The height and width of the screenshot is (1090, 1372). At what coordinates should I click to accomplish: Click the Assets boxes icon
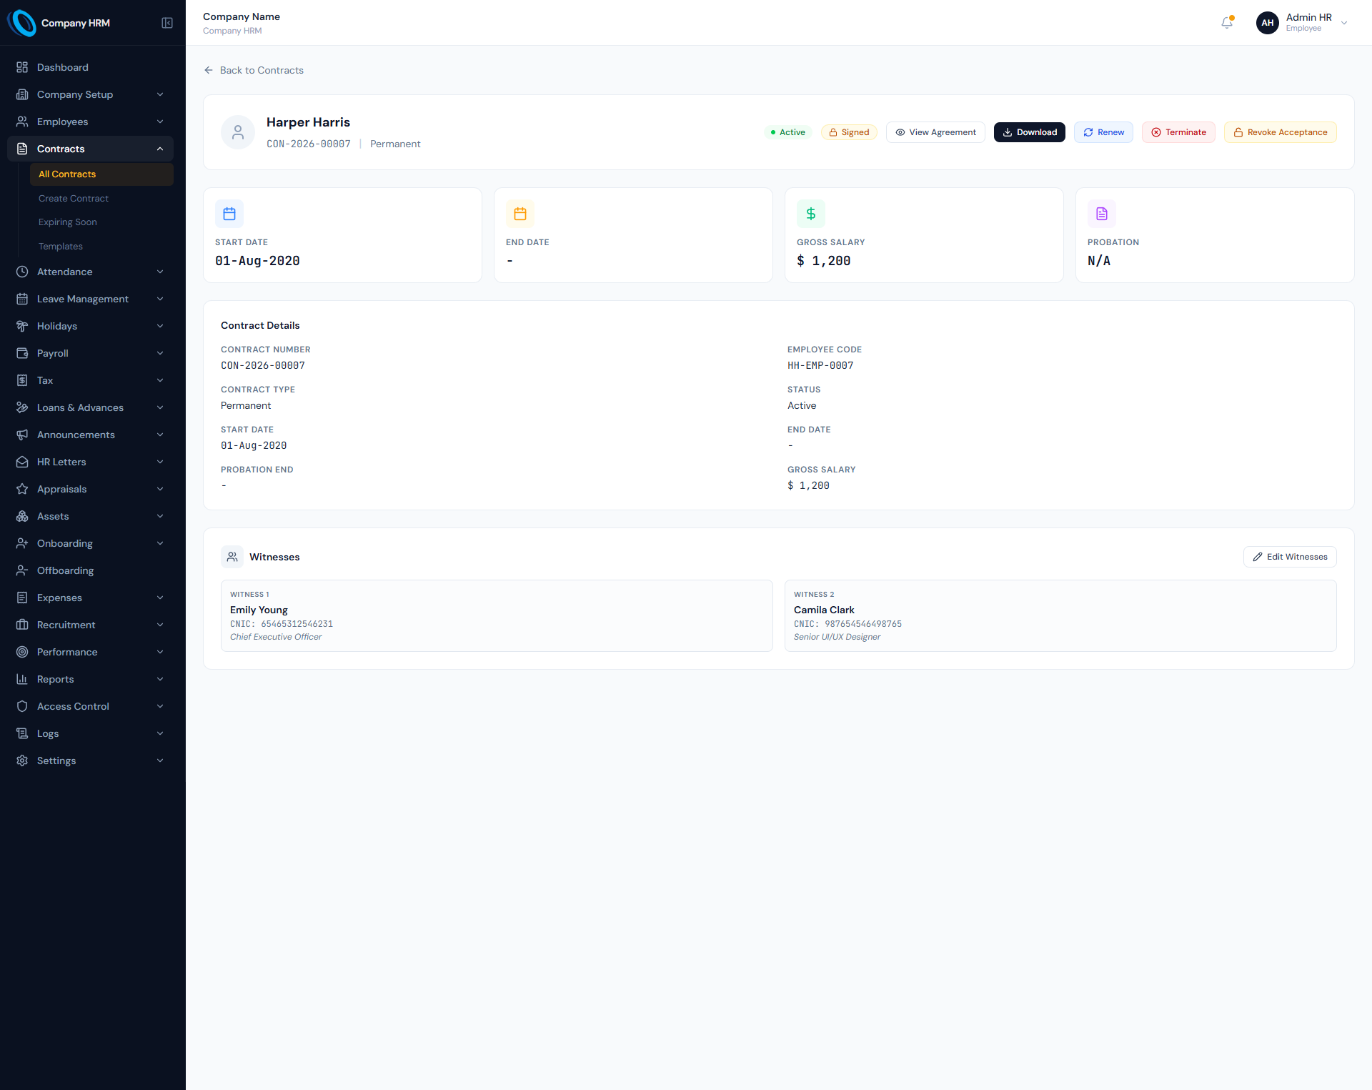[22, 516]
